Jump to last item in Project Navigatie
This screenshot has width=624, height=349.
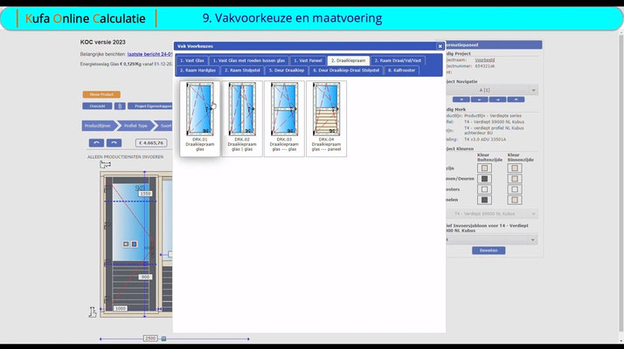coord(516,99)
